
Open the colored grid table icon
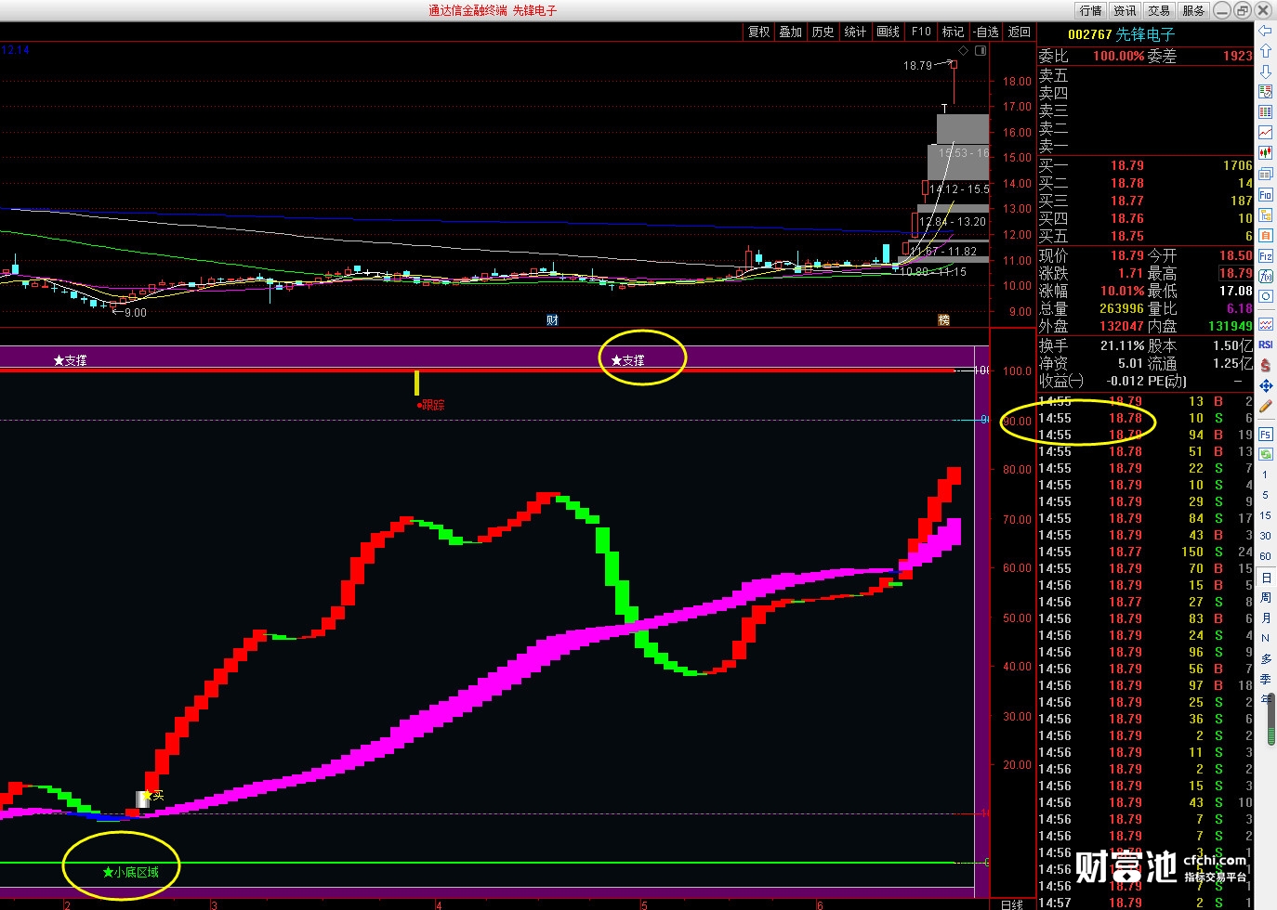point(1265,112)
